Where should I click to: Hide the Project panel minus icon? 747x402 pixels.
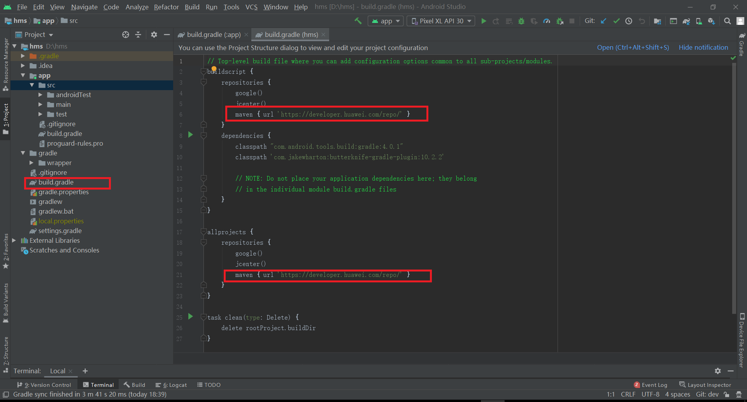167,35
